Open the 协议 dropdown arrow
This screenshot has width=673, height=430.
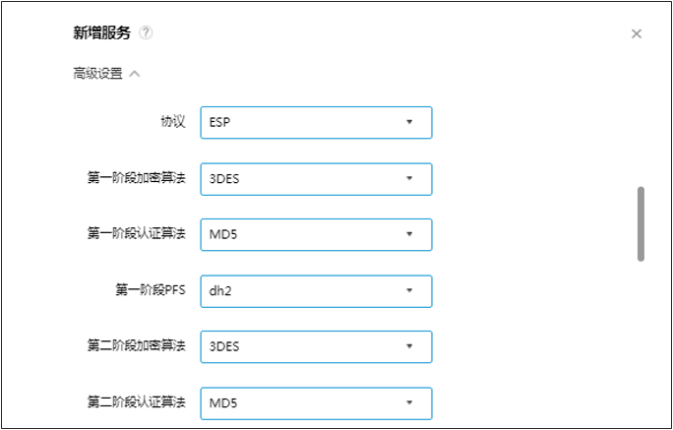click(x=409, y=123)
